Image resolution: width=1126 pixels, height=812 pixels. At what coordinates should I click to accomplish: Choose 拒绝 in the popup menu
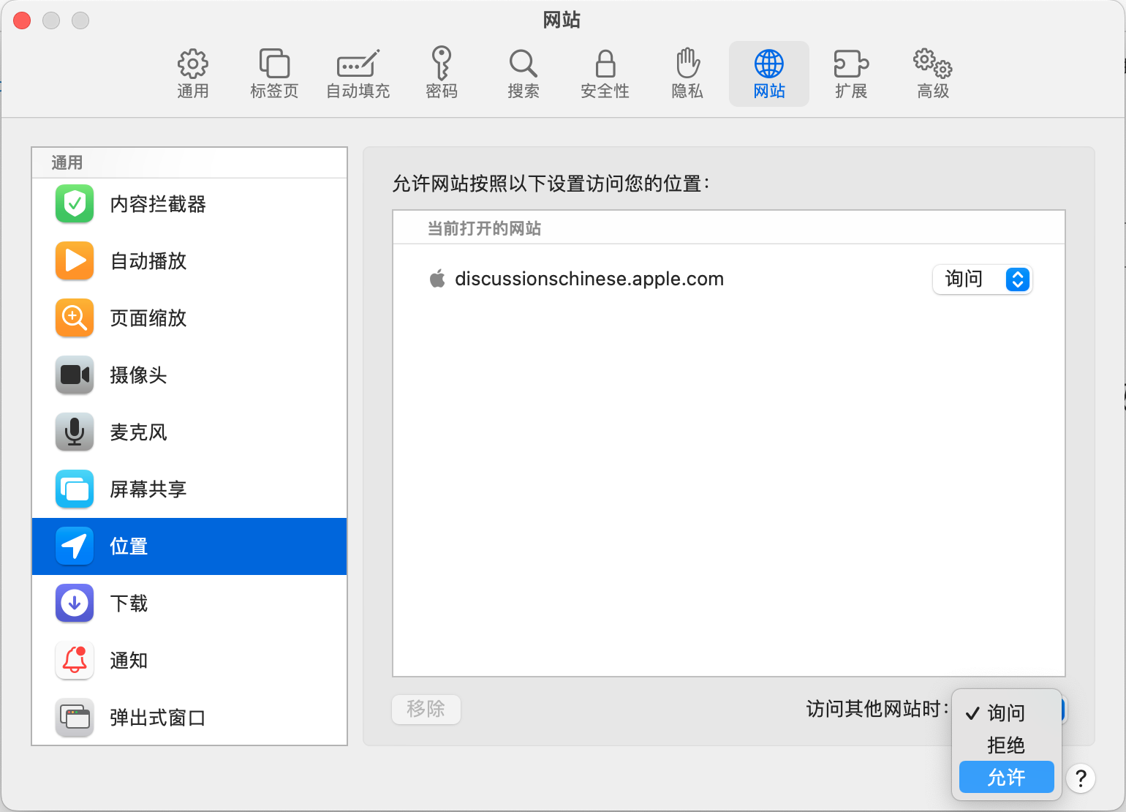[1006, 745]
